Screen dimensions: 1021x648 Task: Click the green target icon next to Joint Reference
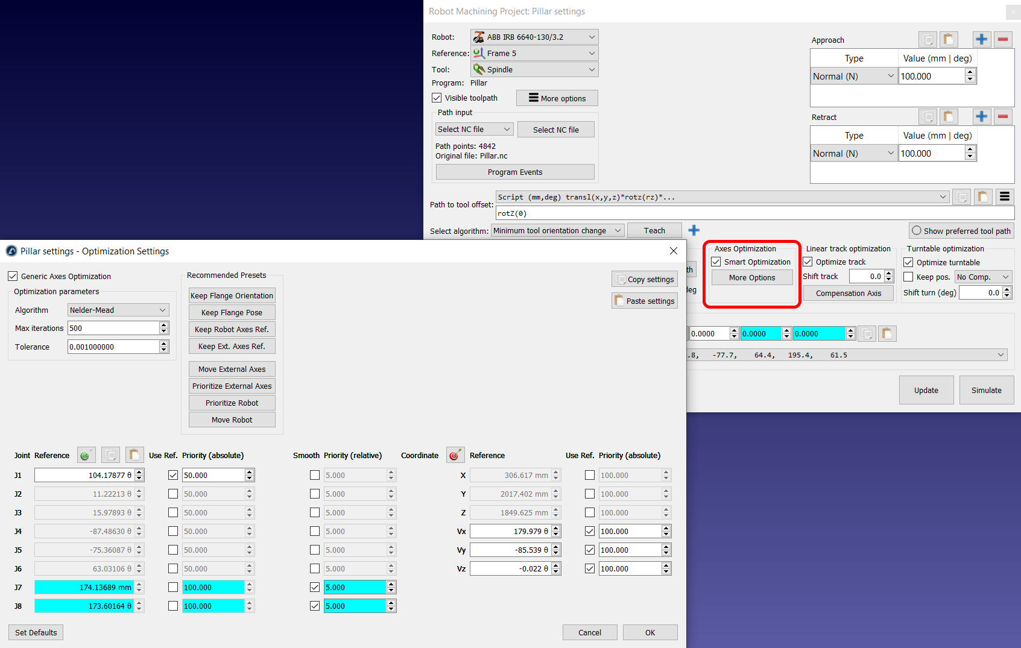[86, 455]
